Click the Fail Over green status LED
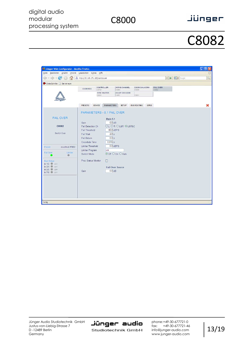The image size is (242, 343). click(x=51, y=155)
